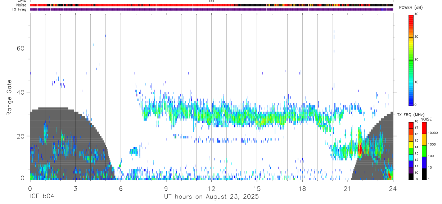The height and width of the screenshot is (204, 442).
Task: Click the '20' label on POWER scale
Action: coord(417,59)
